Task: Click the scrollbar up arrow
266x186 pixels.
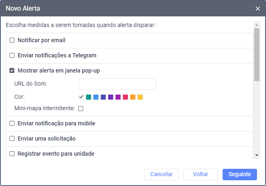Action: point(257,24)
